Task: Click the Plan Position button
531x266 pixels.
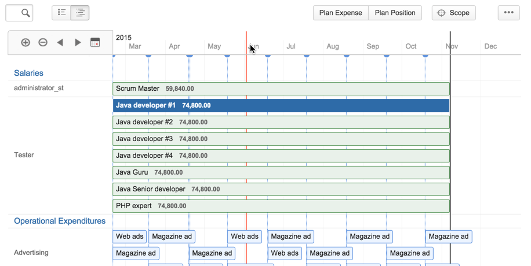Action: pos(395,13)
